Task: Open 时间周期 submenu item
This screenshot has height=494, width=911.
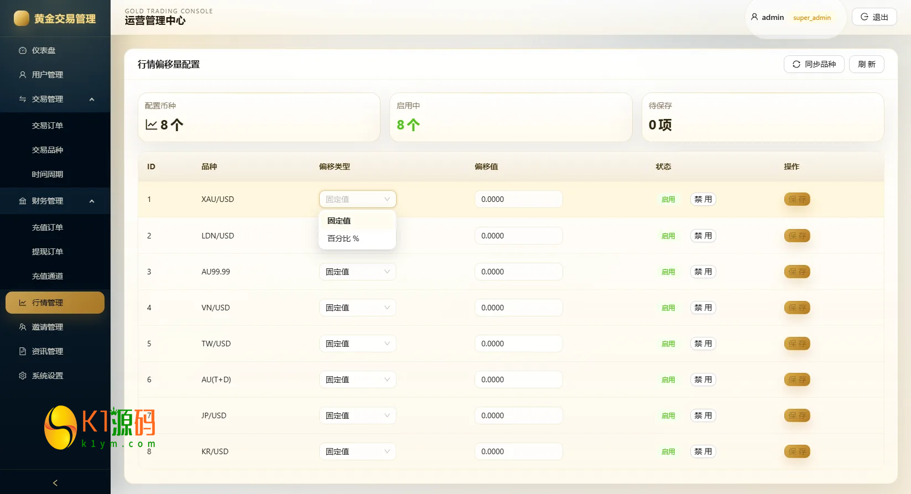Action: 55,174
